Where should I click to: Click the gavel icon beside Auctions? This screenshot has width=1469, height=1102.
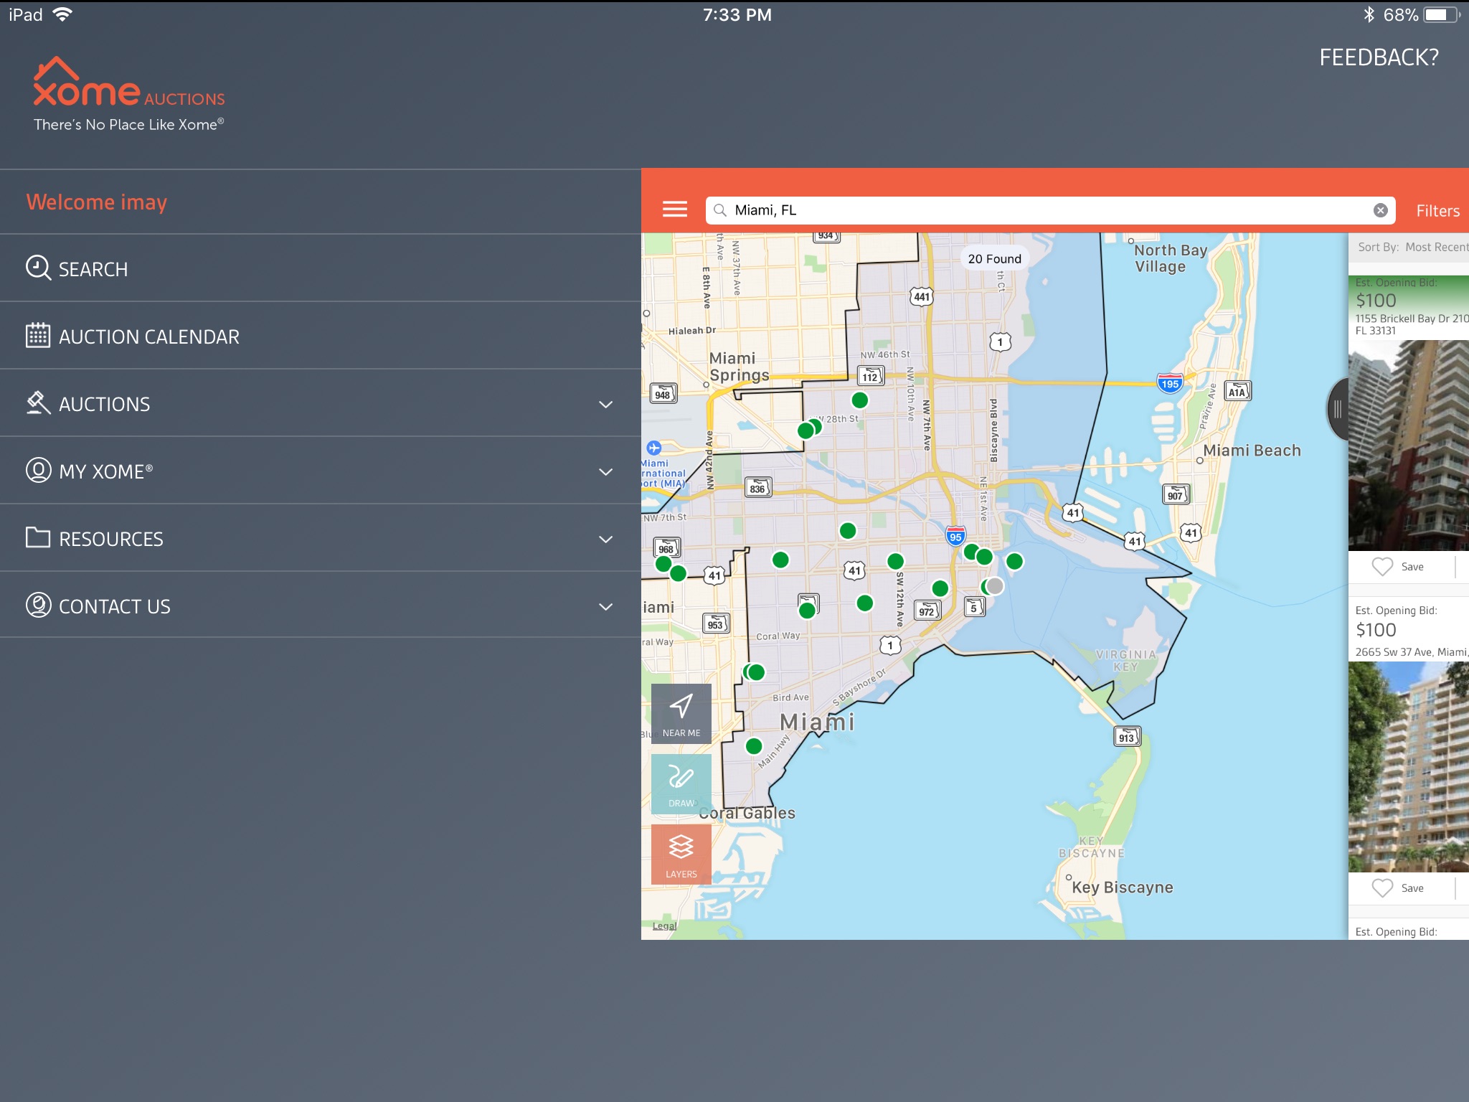(x=38, y=402)
